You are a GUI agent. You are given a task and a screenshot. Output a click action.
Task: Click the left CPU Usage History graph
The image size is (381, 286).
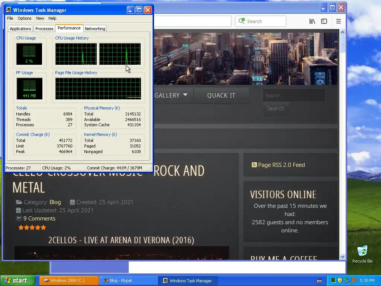pyautogui.click(x=76, y=54)
